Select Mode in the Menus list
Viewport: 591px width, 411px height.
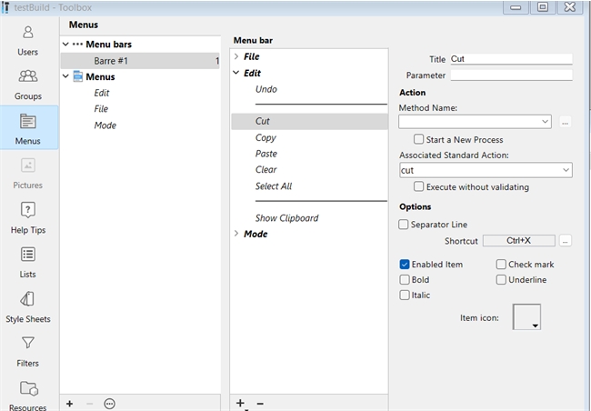click(x=105, y=125)
